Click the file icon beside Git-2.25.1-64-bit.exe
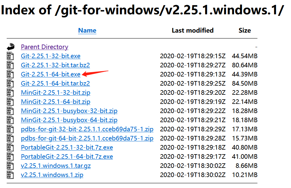Screen dimensions: 291x188 (10, 74)
